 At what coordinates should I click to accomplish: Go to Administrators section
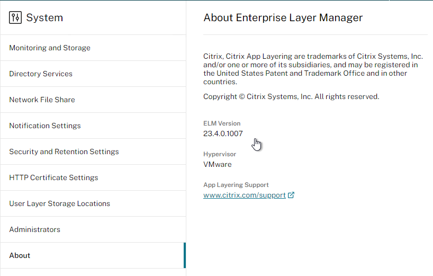pos(93,229)
